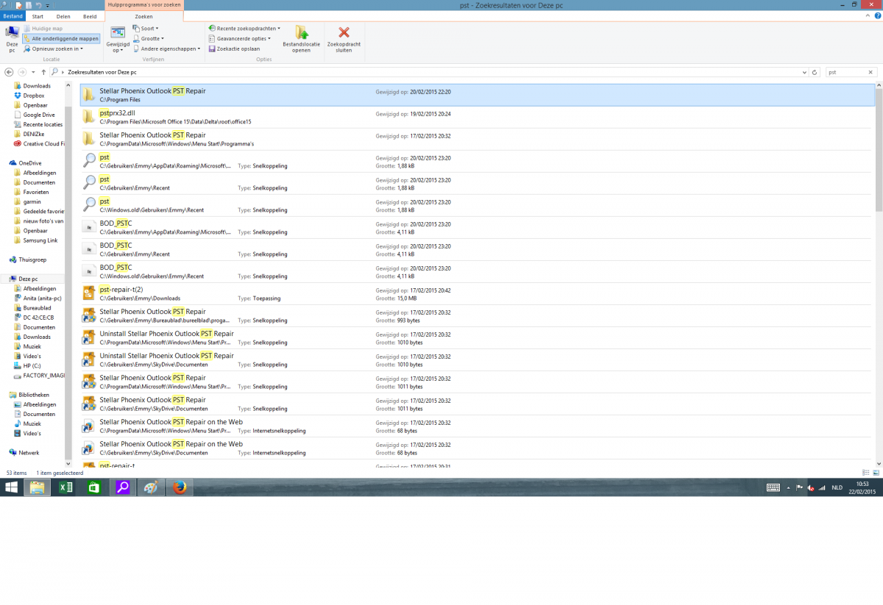
Task: Expand the Opnieuw zoeken in dropdown
Action: [54, 49]
